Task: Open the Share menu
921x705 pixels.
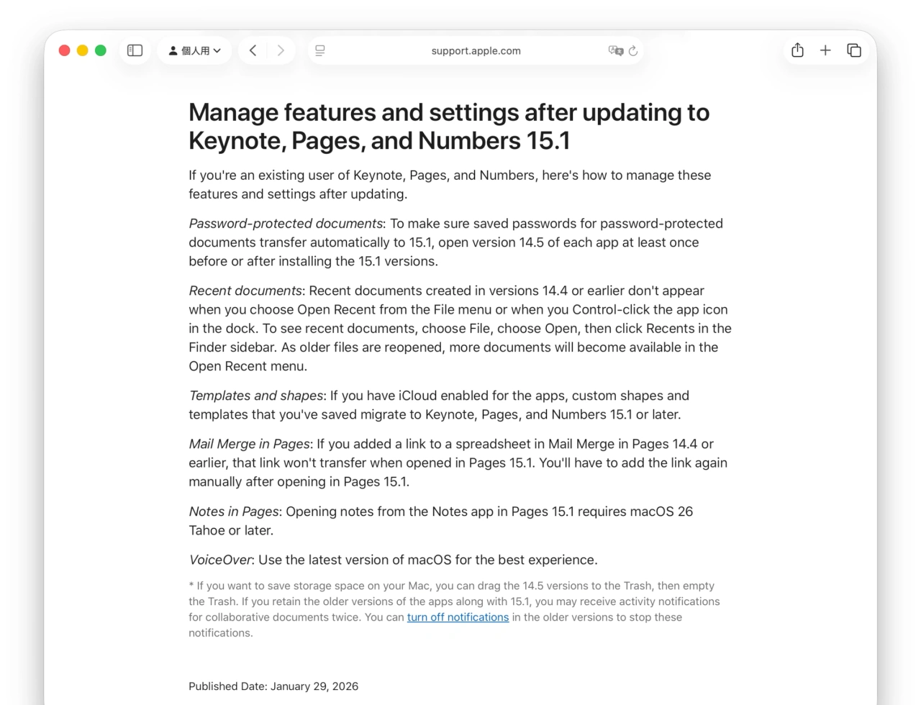Action: pos(797,50)
